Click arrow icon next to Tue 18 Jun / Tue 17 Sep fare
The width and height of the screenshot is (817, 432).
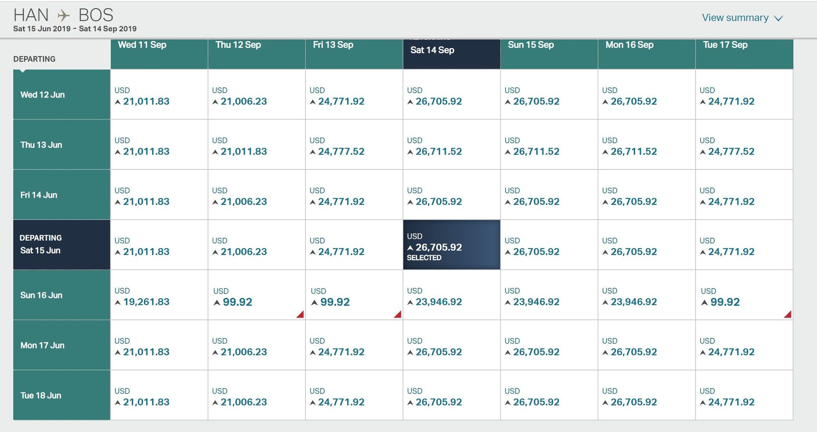[703, 403]
